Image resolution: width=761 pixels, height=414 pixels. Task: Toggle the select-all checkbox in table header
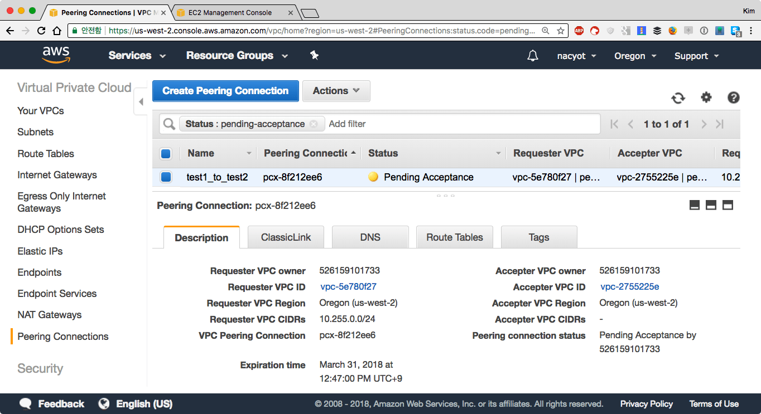(x=166, y=154)
